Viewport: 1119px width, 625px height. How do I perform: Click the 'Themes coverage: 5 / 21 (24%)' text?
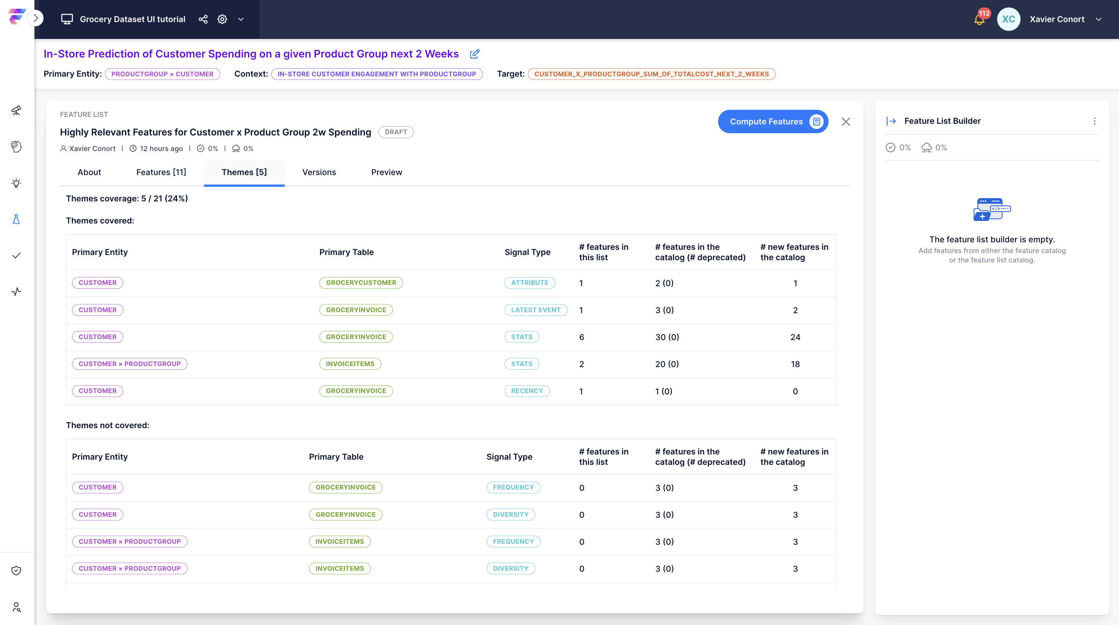(x=127, y=198)
